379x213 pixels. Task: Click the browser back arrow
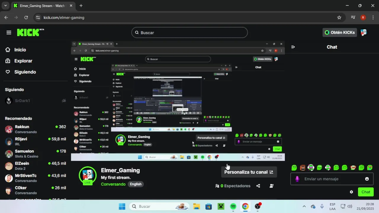coord(7,17)
